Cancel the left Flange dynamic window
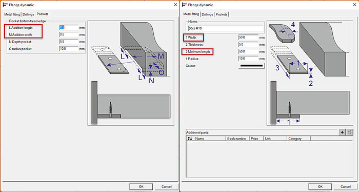This screenshot has height=192, width=359. click(x=167, y=186)
